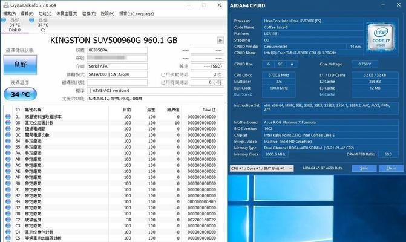
Task: Click the 良好 health status button
Action: [x=20, y=65]
